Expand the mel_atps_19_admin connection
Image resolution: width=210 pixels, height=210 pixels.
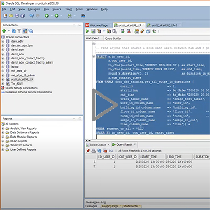(x=3, y=75)
